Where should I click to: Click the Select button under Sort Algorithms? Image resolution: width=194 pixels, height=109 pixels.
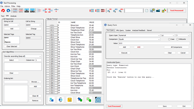(x=11, y=60)
